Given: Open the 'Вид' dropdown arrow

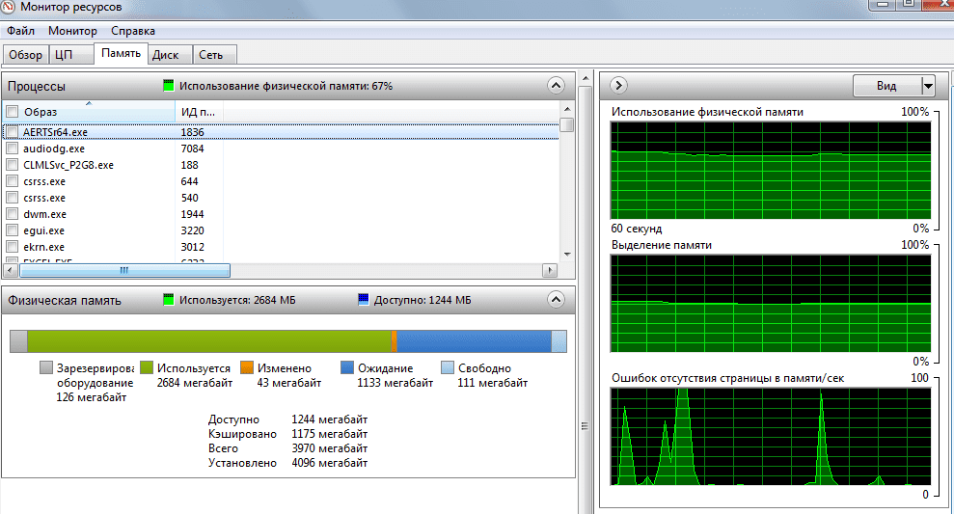Looking at the screenshot, I should click(928, 86).
